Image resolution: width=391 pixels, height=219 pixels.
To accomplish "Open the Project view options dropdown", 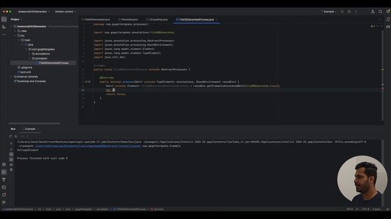I will point(16,19).
